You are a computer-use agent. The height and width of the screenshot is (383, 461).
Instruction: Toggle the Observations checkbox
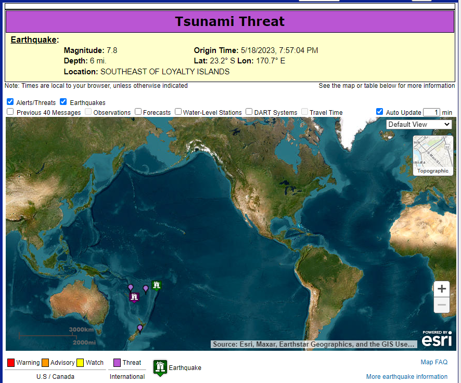[88, 112]
